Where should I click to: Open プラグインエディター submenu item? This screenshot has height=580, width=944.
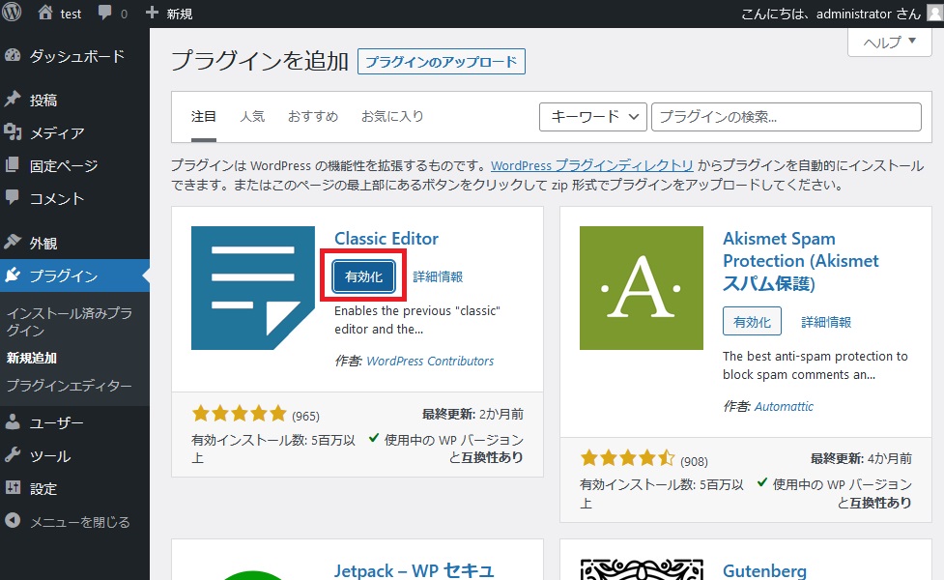70,386
